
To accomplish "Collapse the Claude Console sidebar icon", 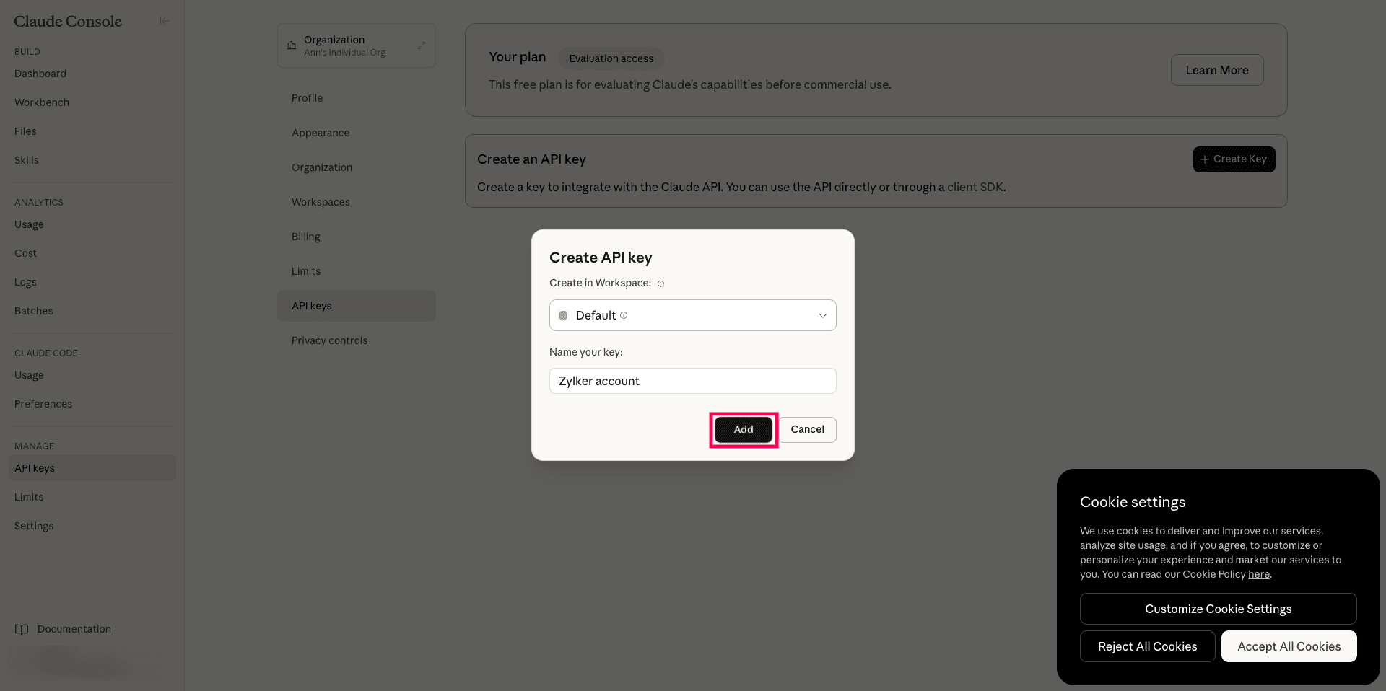I will pos(165,21).
